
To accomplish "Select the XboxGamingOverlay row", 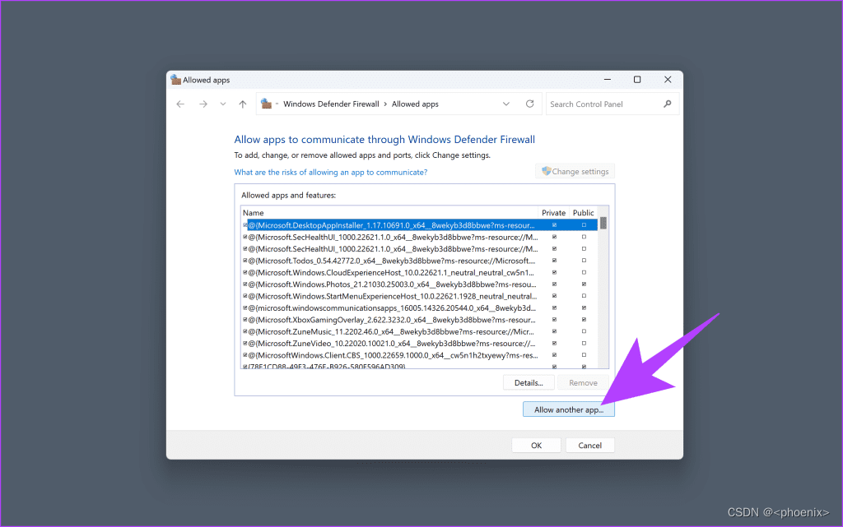I will pos(419,319).
